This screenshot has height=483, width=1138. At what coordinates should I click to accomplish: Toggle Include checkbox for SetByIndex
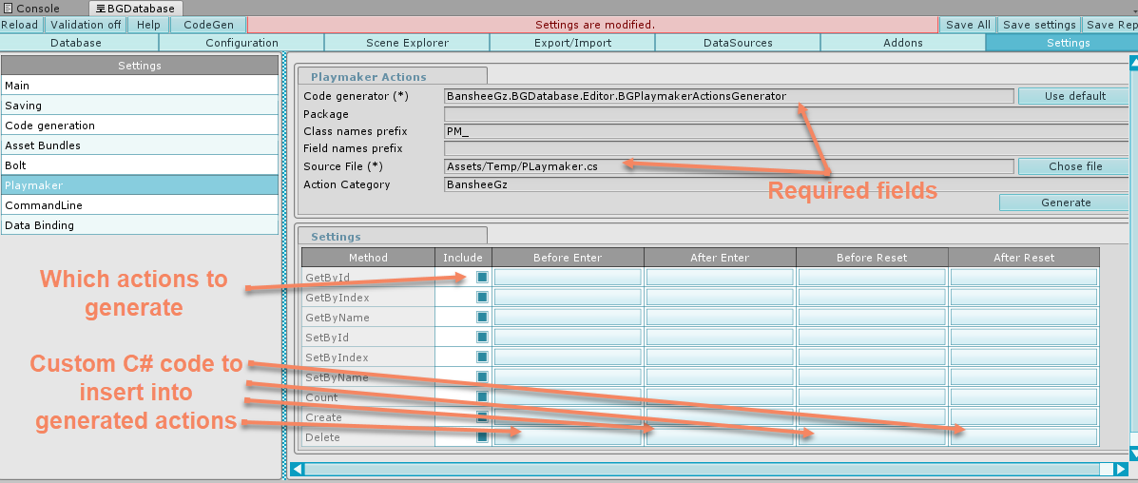pos(482,357)
